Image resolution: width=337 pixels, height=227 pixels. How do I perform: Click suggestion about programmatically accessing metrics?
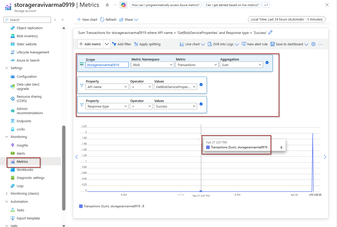(x=166, y=5)
